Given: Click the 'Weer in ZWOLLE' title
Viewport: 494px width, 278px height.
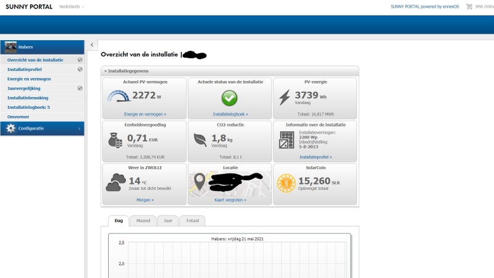Looking at the screenshot, I should pyautogui.click(x=145, y=167).
